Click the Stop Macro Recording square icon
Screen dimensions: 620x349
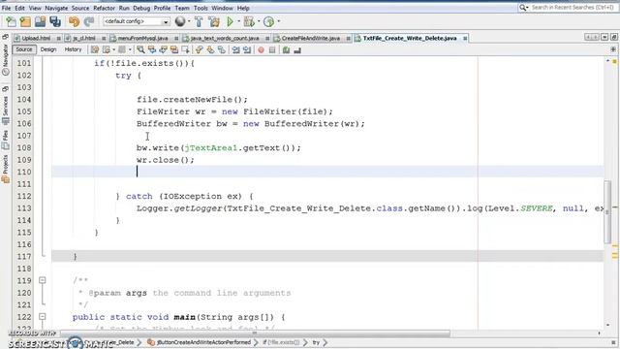pyautogui.click(x=272, y=49)
